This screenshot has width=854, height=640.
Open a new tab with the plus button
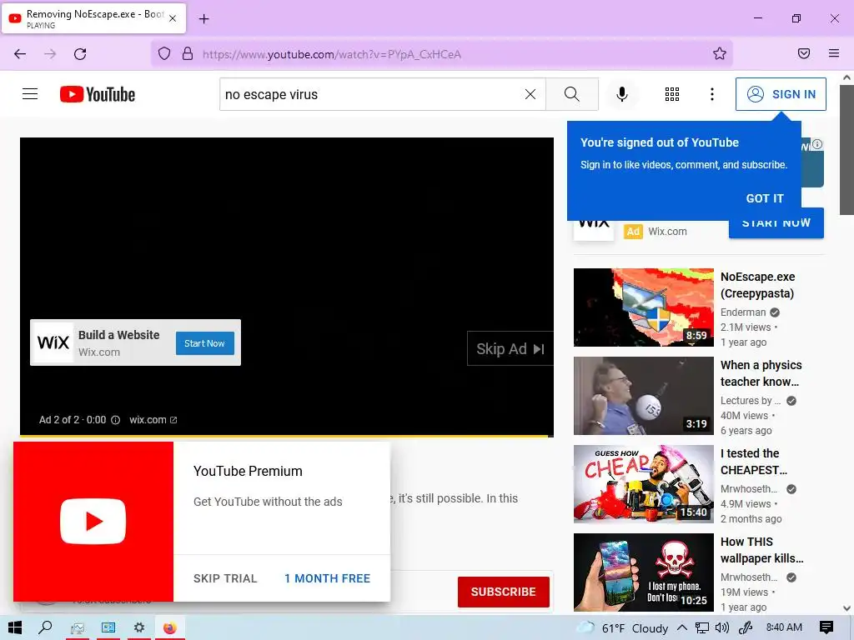point(203,19)
